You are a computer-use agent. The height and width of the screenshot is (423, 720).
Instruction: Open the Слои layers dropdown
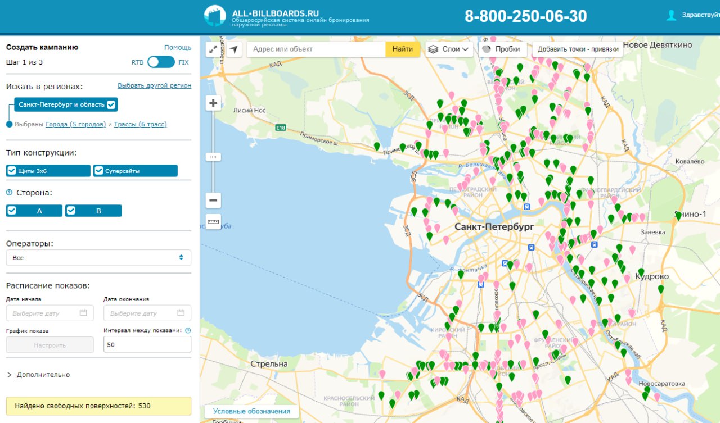(x=449, y=49)
